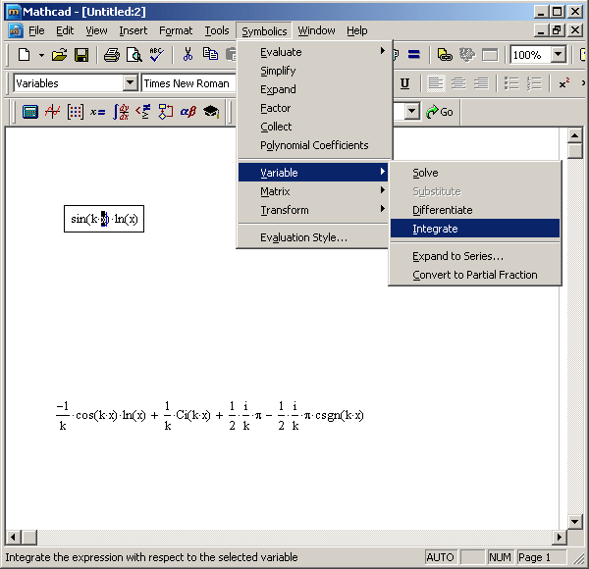Open the Calculus toolbar palette

coord(121,112)
